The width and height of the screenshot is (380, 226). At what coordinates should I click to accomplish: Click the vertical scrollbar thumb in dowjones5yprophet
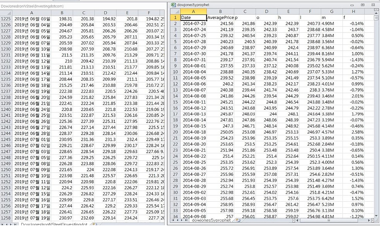click(376, 17)
